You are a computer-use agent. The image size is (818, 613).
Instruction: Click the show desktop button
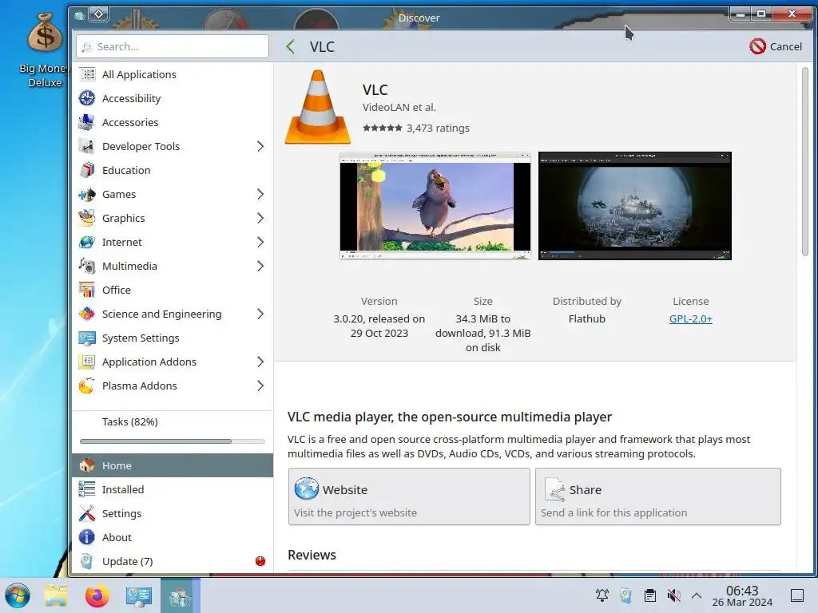coord(797,595)
